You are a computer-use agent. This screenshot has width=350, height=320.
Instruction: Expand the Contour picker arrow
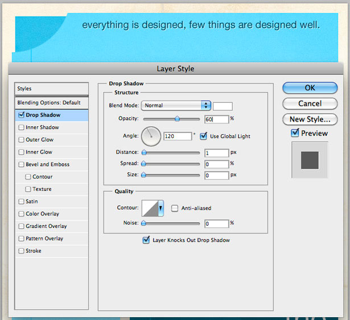(160, 208)
